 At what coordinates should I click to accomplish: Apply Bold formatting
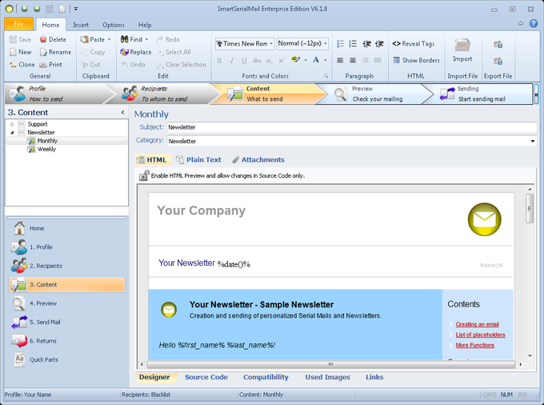pyautogui.click(x=219, y=60)
